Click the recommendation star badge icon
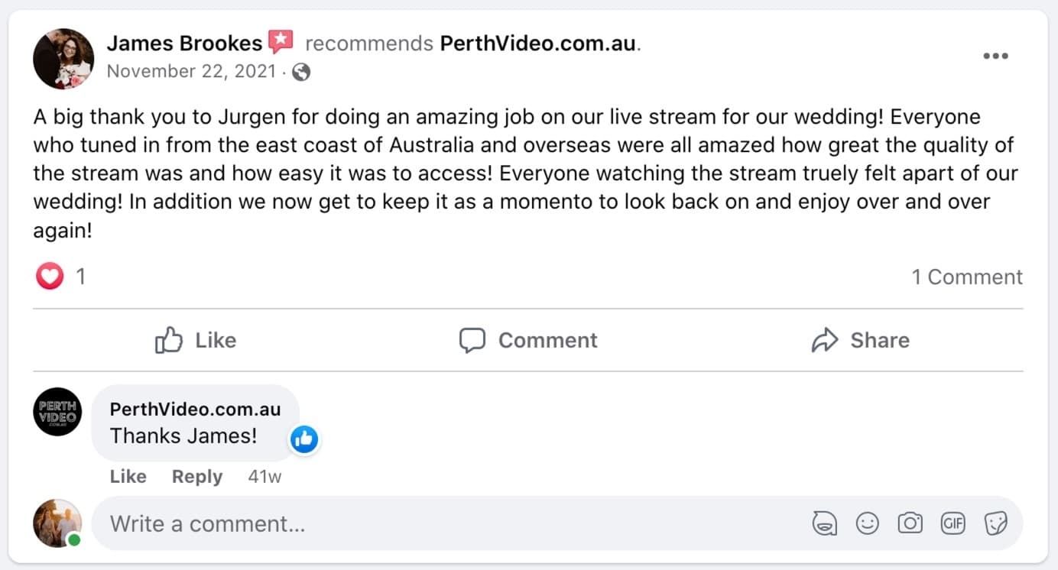The height and width of the screenshot is (570, 1058). [281, 42]
